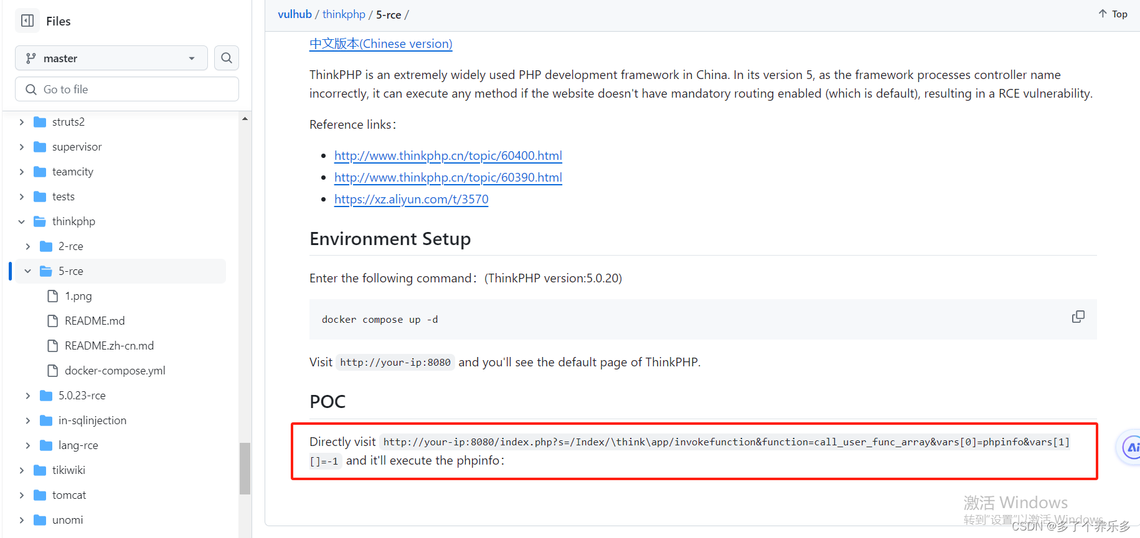Click the file tree scrollbar thumb
This screenshot has width=1140, height=538.
point(245,468)
